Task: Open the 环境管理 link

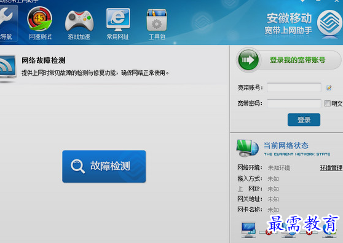Action: click(331, 168)
